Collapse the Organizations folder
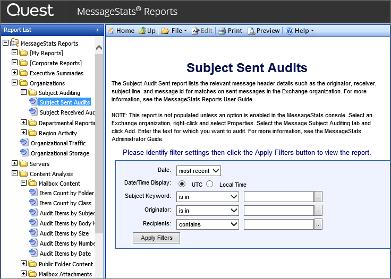391x279 pixels. [x=15, y=82]
